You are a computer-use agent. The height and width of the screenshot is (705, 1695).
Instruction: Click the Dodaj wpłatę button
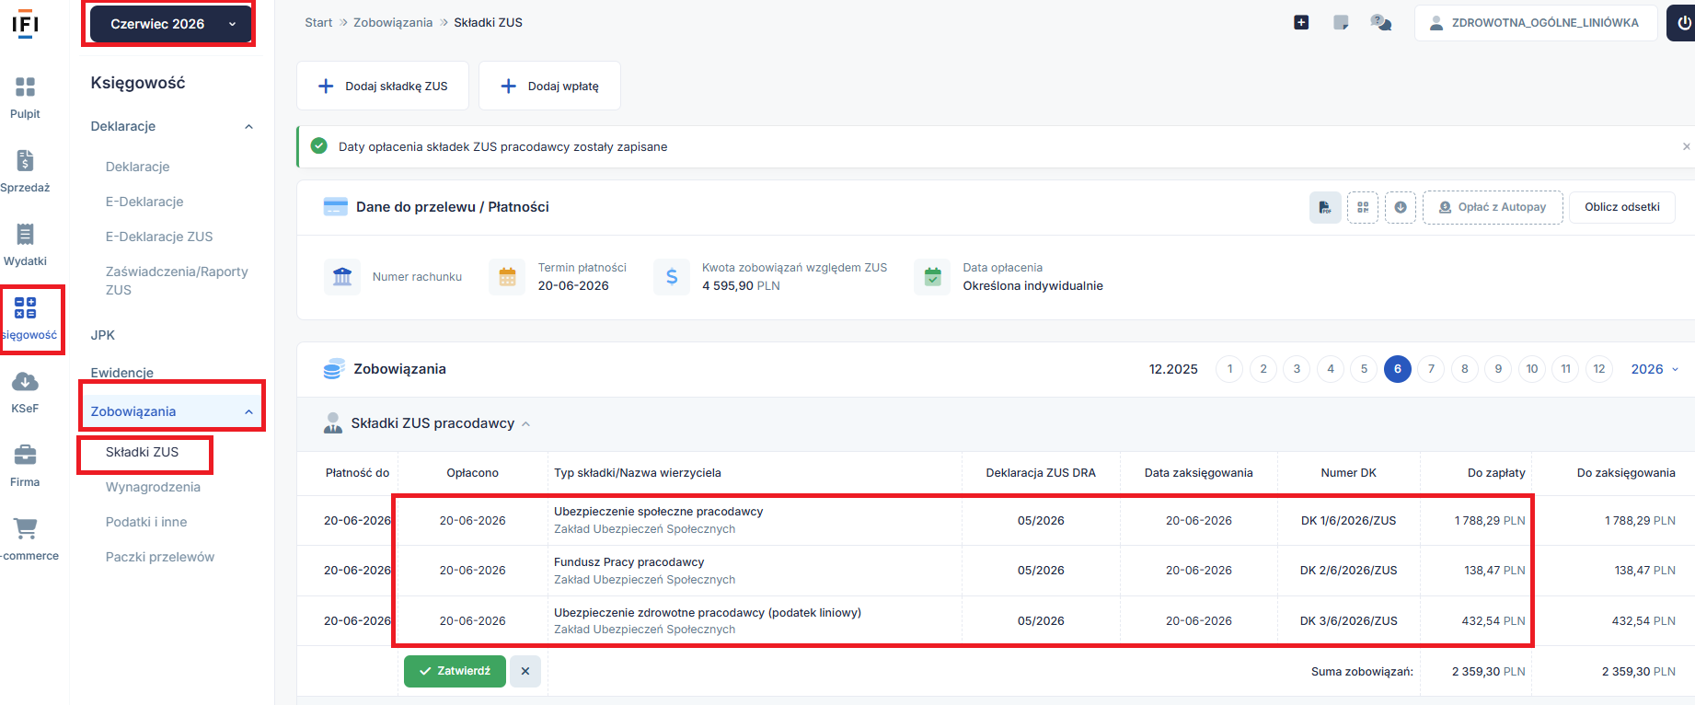(549, 86)
